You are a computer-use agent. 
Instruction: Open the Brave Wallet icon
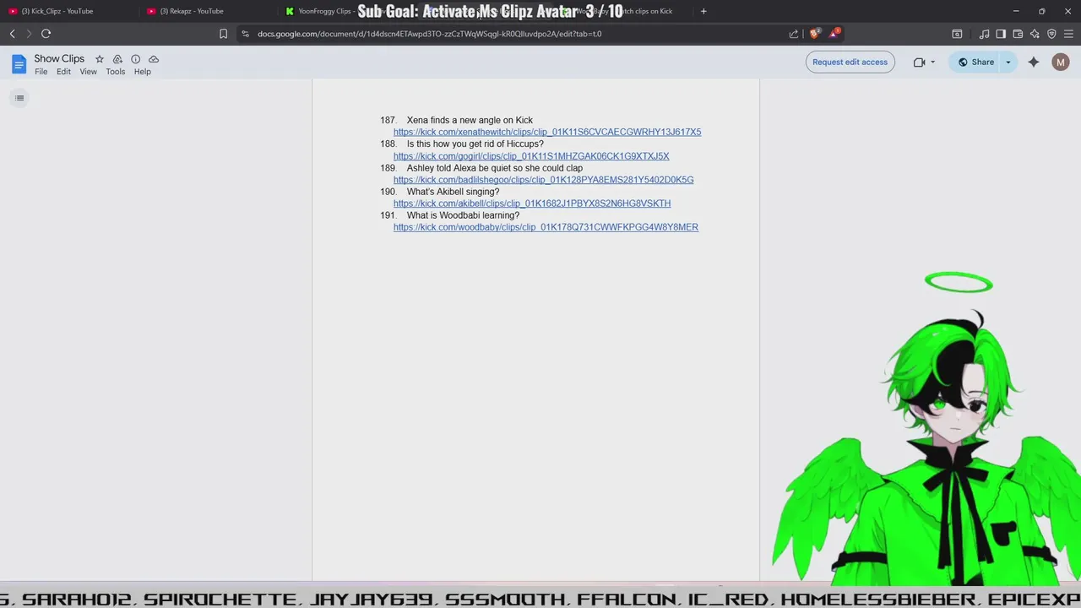coord(1018,34)
